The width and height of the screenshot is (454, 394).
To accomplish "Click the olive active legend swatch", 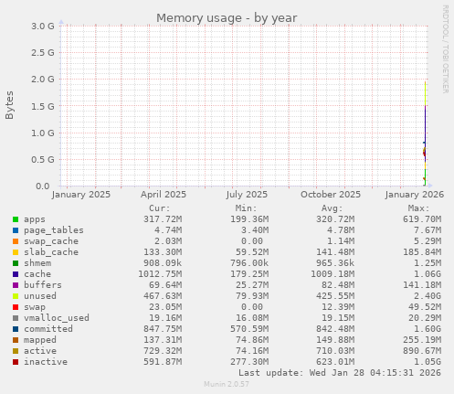I will (16, 351).
